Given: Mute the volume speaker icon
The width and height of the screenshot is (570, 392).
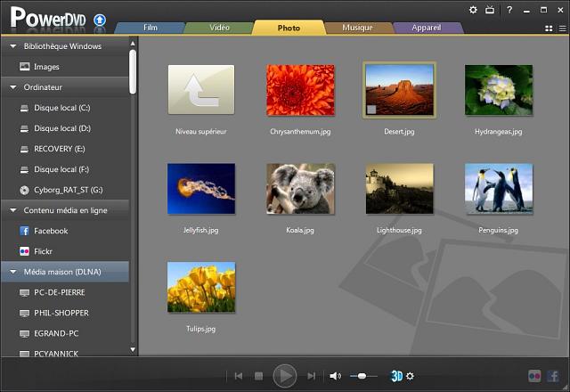Looking at the screenshot, I should pos(335,376).
